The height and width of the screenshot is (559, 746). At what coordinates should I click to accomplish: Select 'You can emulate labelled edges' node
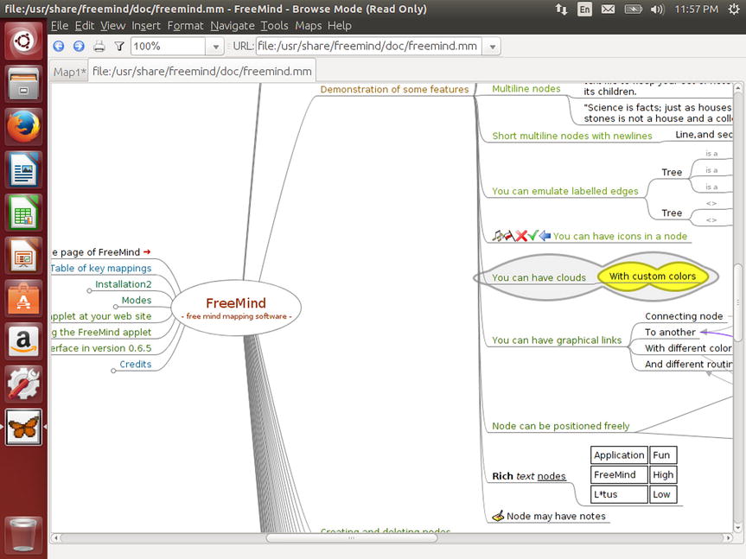(565, 191)
